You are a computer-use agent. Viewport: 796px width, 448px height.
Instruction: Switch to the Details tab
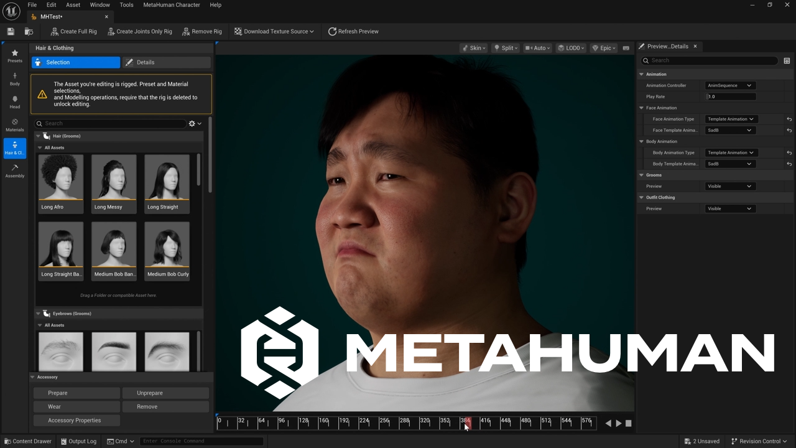coord(167,62)
